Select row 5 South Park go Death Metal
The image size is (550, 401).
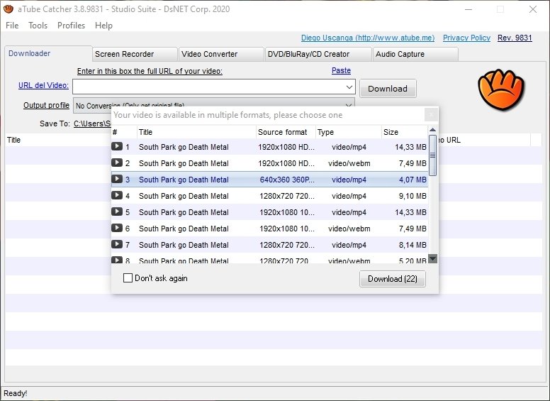click(x=269, y=212)
